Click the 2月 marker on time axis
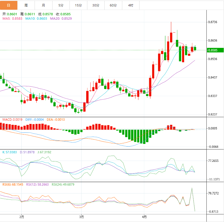Viewport: 224px width, 222px height. click(21, 217)
